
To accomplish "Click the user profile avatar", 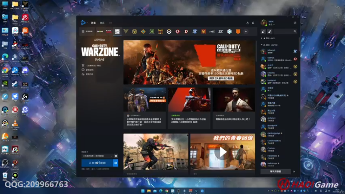I will [x=264, y=23].
